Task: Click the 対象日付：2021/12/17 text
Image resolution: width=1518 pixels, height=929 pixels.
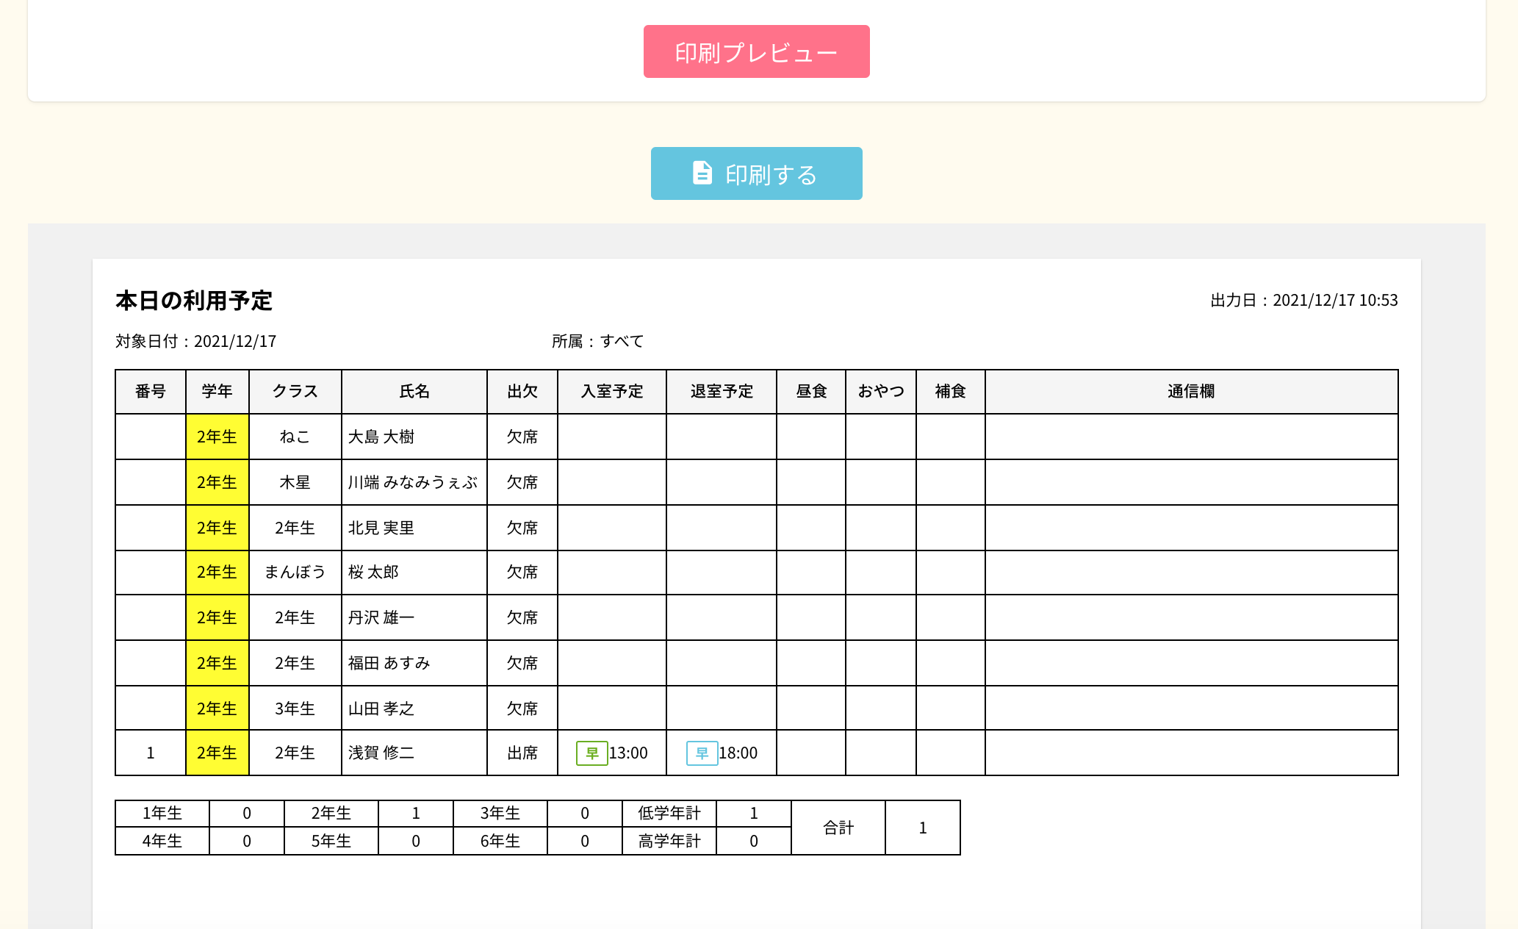Action: (x=196, y=342)
